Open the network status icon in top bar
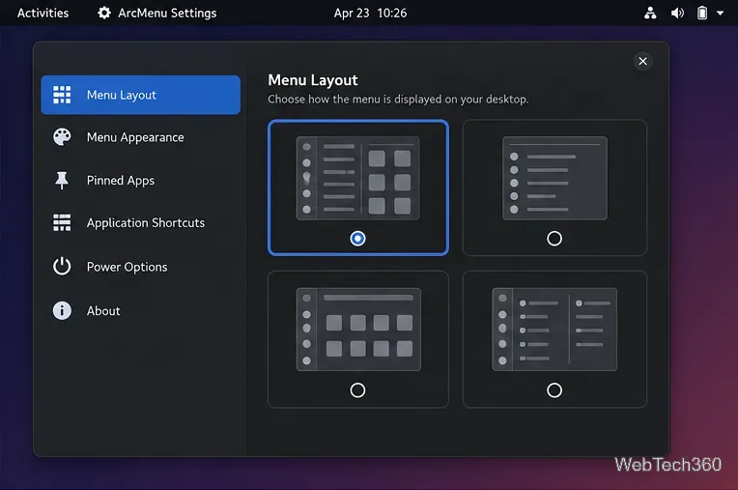 tap(650, 13)
